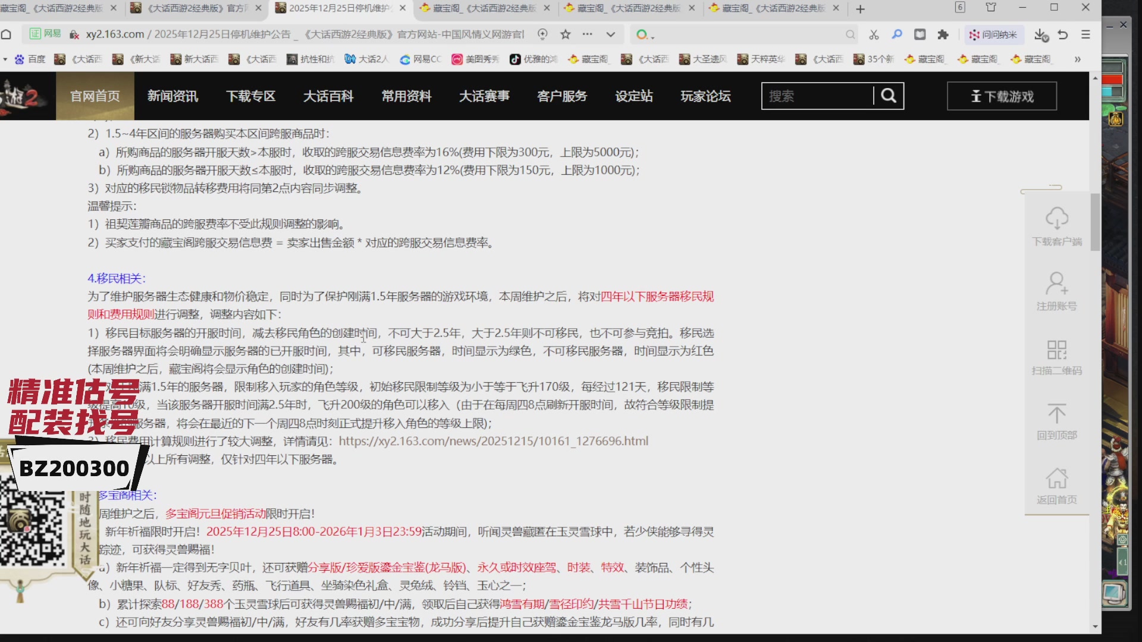The image size is (1142, 642).
Task: Open the 新闻资讯 navigation menu
Action: 172,96
